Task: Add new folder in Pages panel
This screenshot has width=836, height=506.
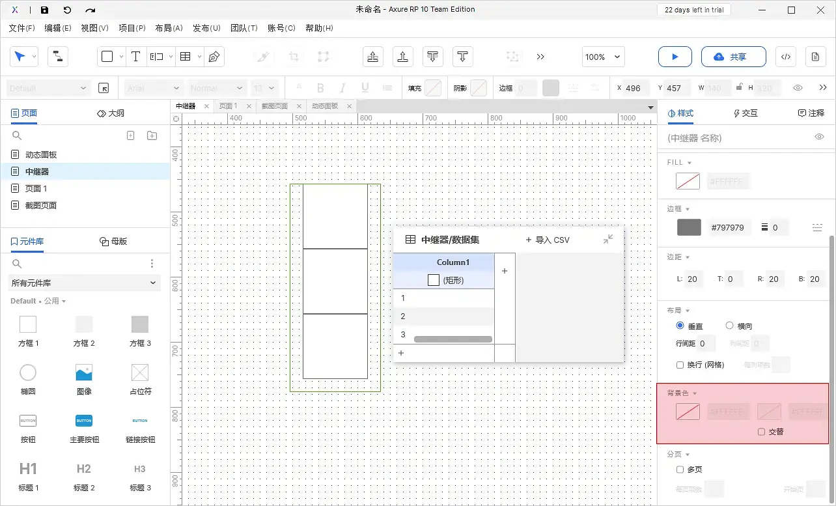Action: click(152, 135)
